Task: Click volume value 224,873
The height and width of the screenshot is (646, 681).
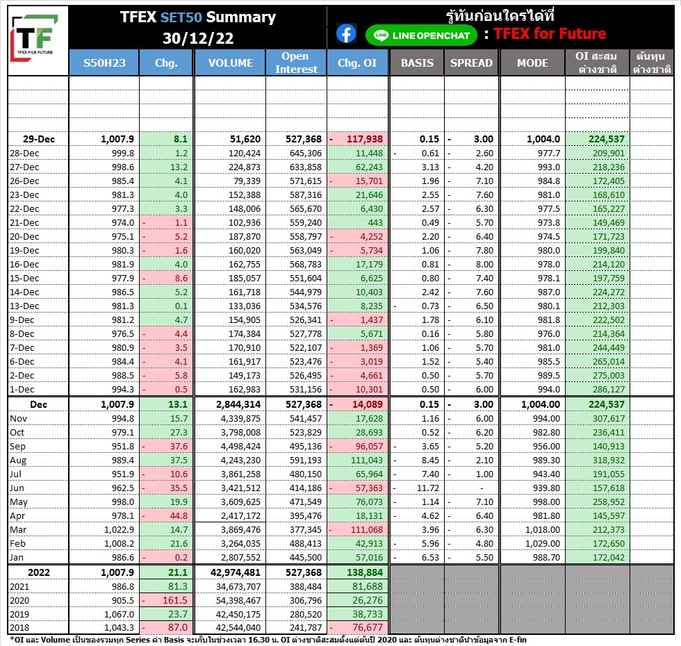Action: tap(245, 167)
